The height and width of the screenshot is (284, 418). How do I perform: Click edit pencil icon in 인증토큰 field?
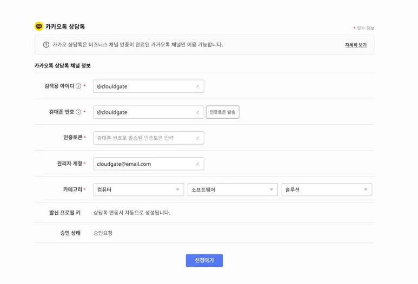click(x=198, y=138)
